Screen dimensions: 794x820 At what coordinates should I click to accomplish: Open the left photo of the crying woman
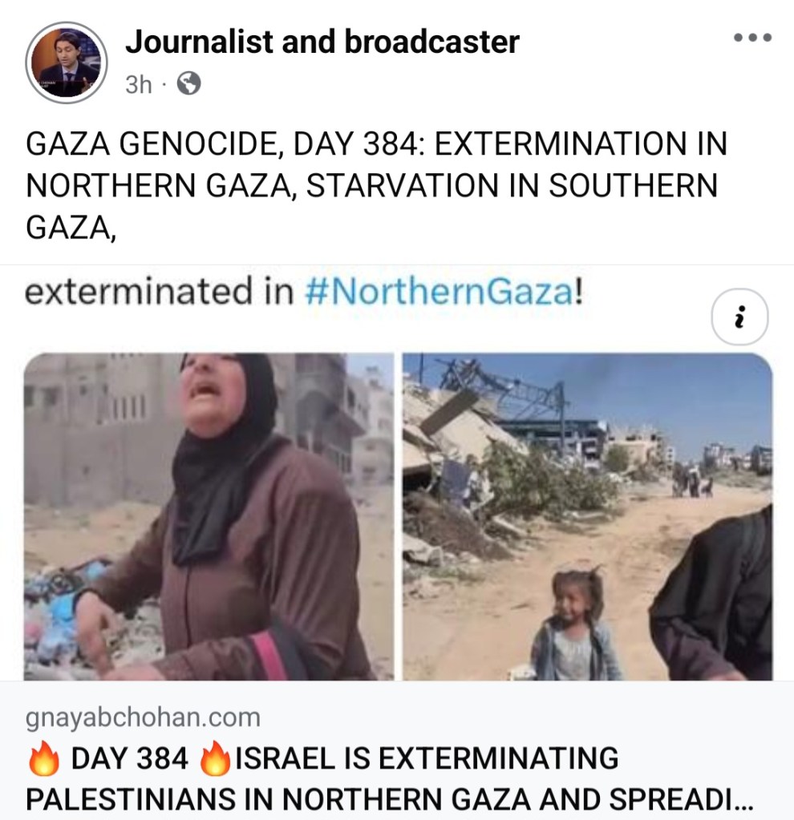209,517
